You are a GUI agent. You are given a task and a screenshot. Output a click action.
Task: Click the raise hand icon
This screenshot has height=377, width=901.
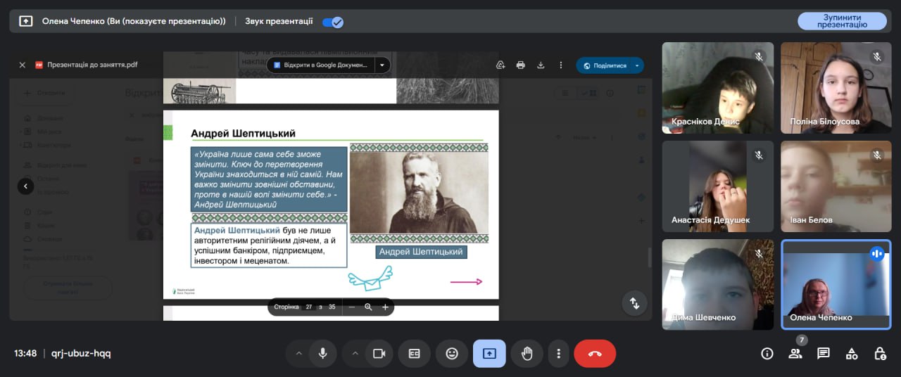527,354
